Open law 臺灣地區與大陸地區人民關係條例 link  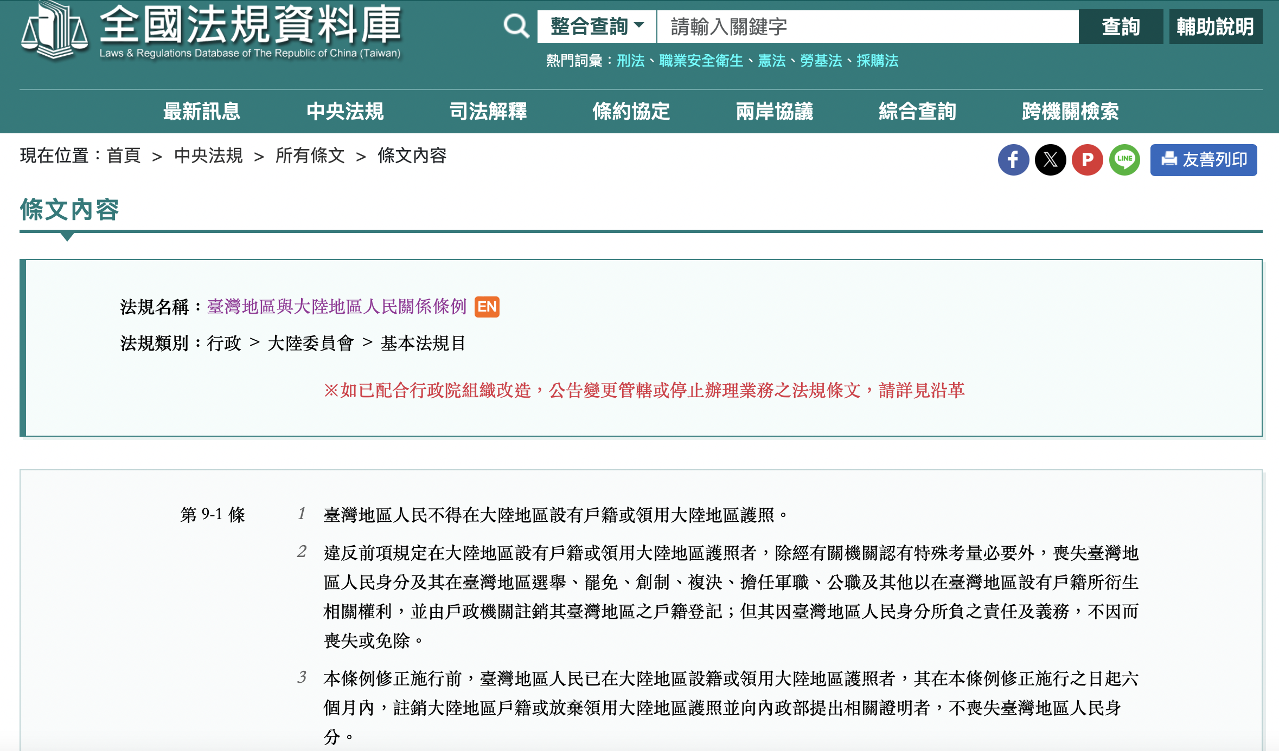click(x=337, y=307)
